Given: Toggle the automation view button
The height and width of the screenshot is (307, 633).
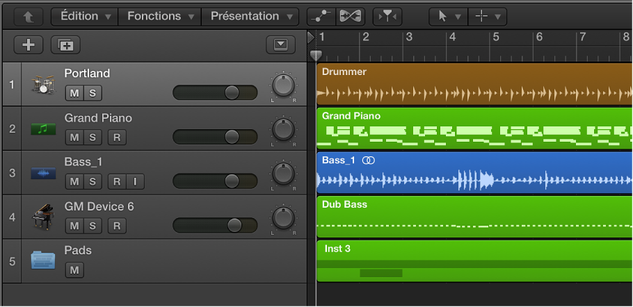Looking at the screenshot, I should (326, 16).
